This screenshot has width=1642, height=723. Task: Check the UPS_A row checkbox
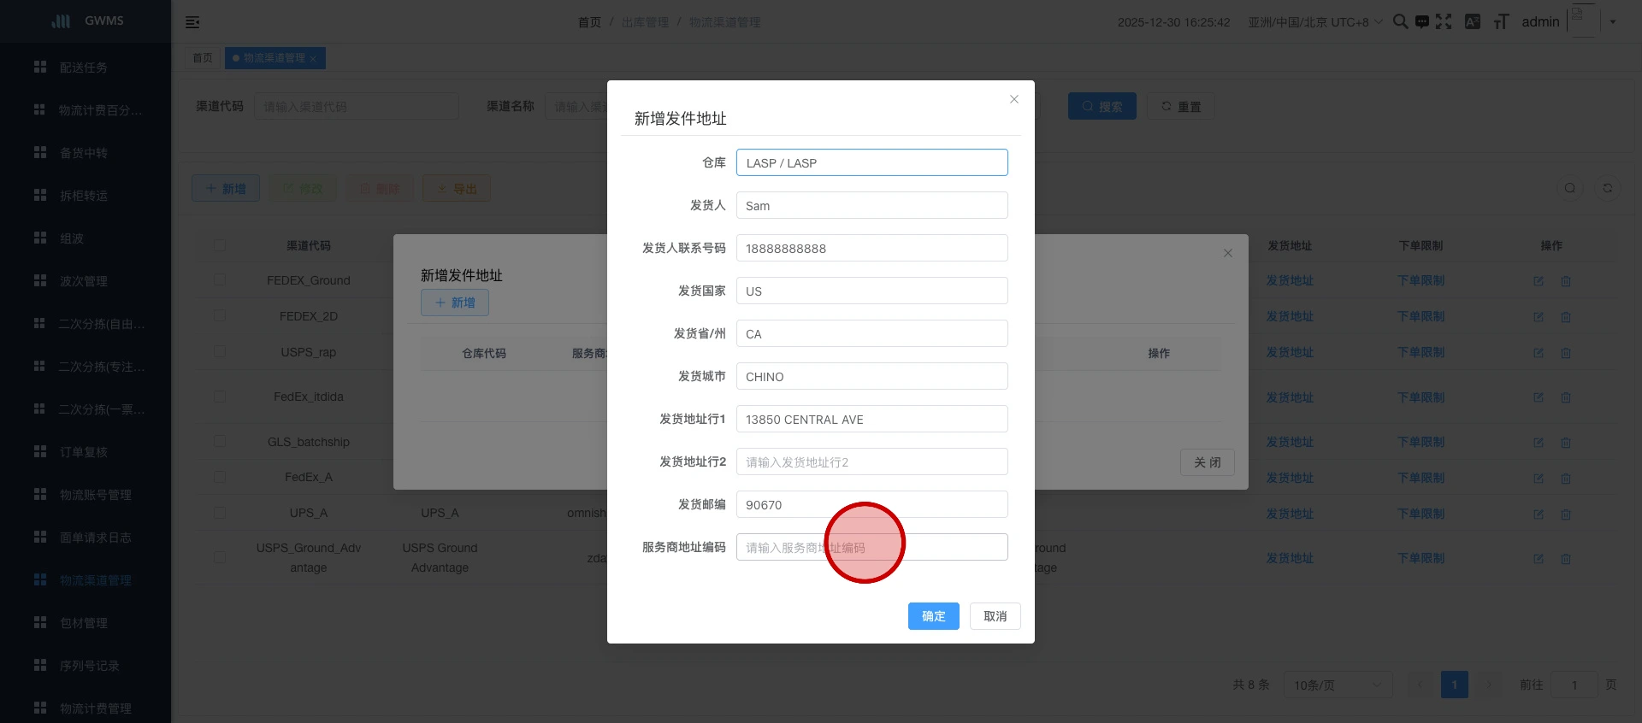[x=220, y=513]
